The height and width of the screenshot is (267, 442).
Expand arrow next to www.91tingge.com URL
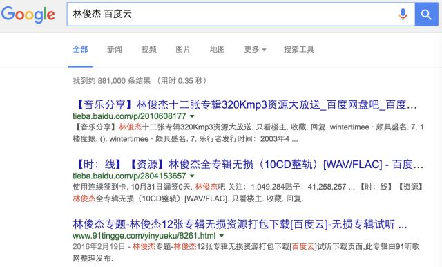pos(222,236)
